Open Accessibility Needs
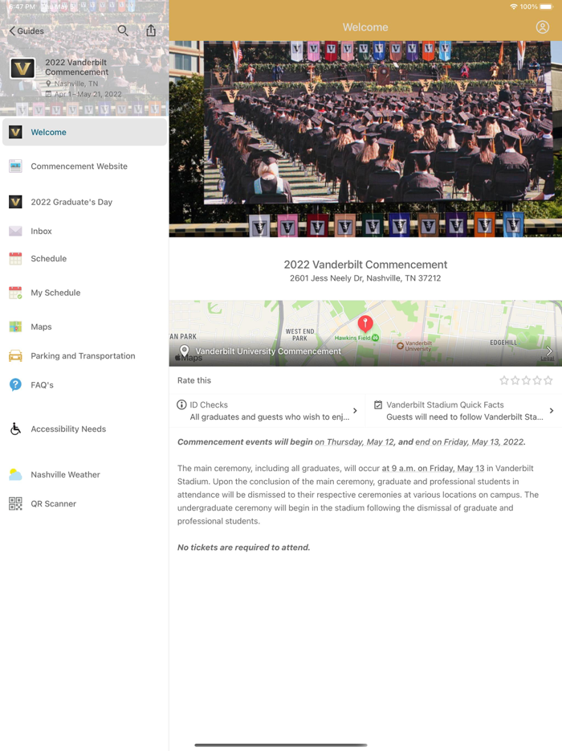Image resolution: width=562 pixels, height=751 pixels. (x=84, y=429)
